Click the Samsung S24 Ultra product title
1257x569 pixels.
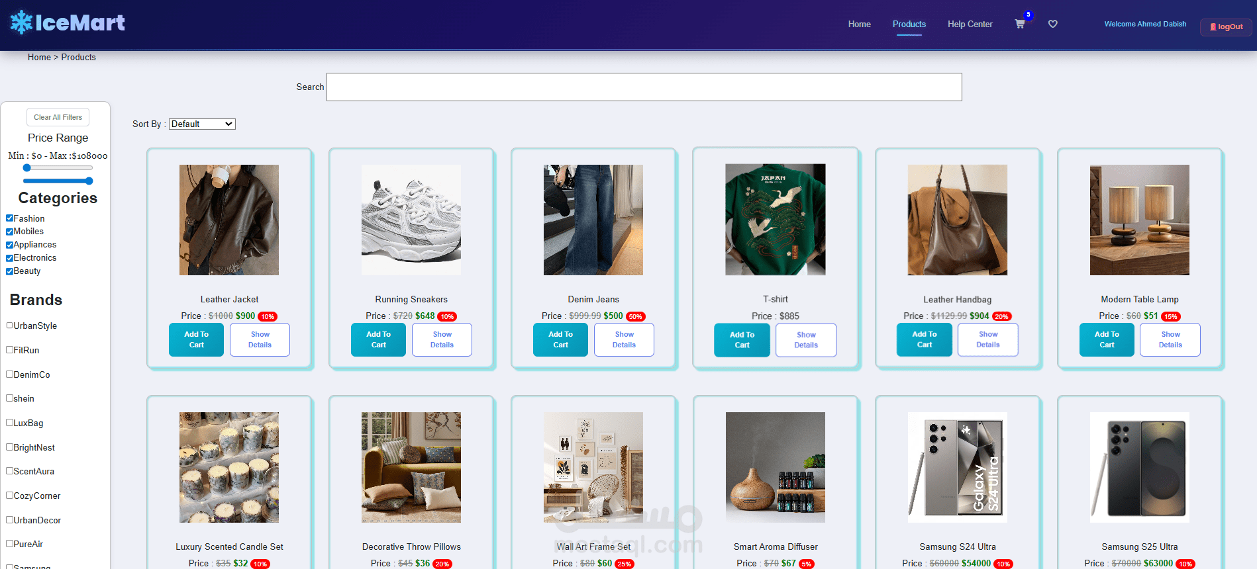pos(958,547)
